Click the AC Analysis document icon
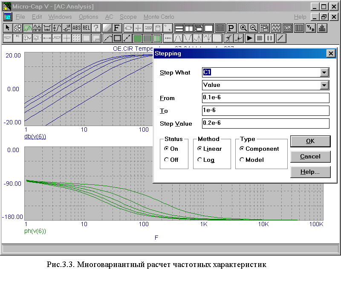The width and height of the screenshot is (341, 293). pos(8,17)
